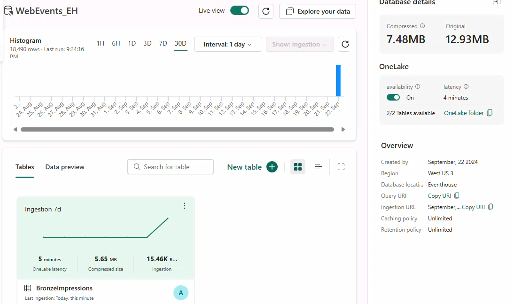Viewport: 514px width, 304px height.
Task: Click Explore your data
Action: (317, 11)
